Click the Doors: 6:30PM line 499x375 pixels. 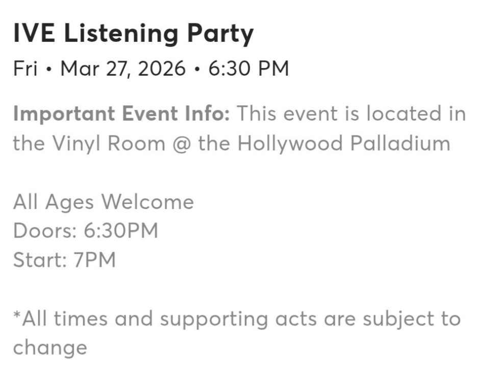point(86,231)
